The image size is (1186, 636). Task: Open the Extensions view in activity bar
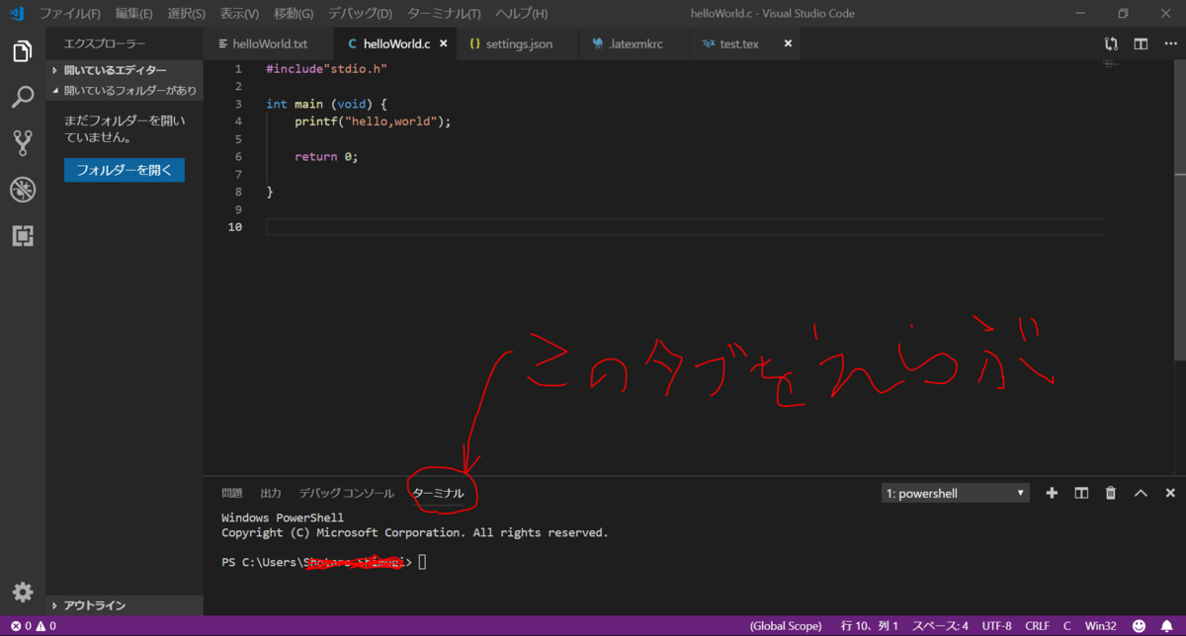(23, 236)
